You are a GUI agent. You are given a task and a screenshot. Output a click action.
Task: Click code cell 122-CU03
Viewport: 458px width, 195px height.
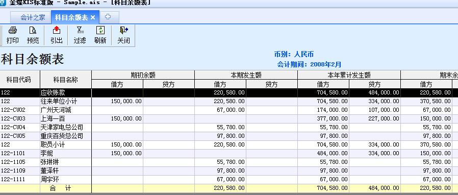click(x=20, y=119)
